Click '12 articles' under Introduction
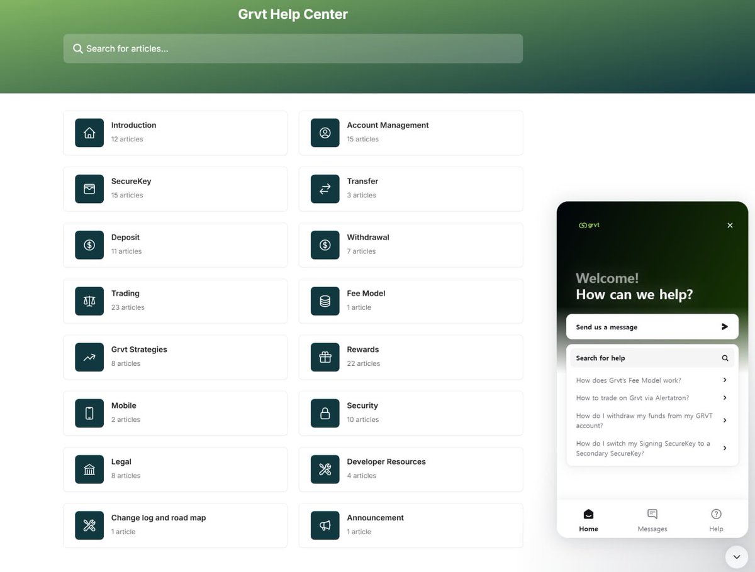 pos(127,139)
